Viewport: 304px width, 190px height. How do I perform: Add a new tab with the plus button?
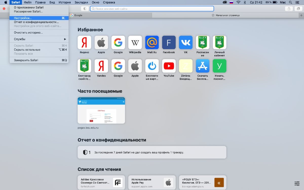point(301,15)
